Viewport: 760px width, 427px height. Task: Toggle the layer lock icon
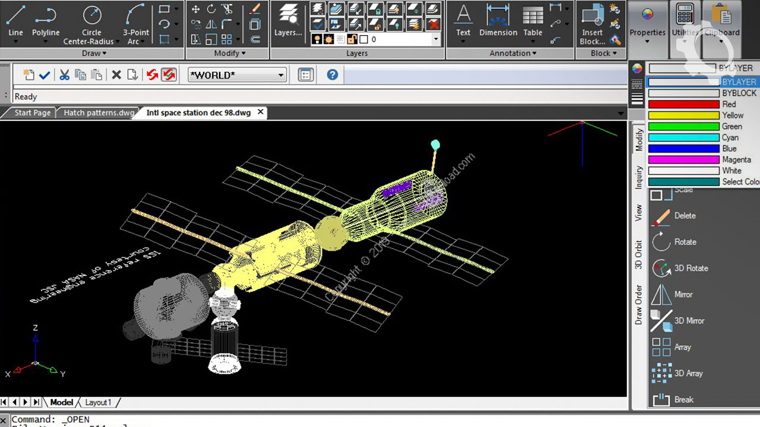[x=351, y=40]
